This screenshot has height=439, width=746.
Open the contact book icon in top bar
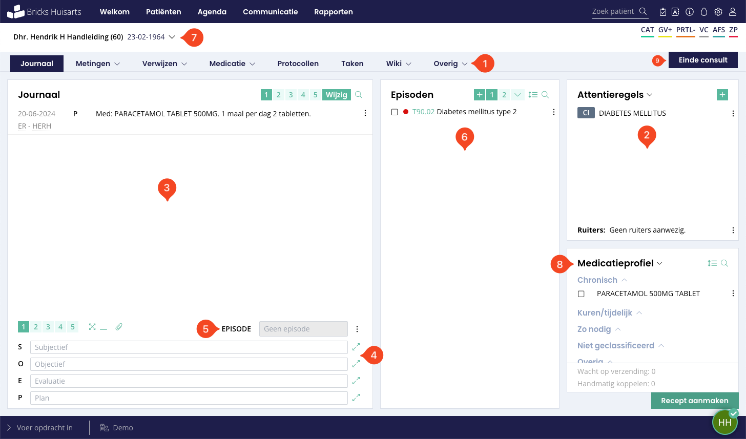[675, 12]
